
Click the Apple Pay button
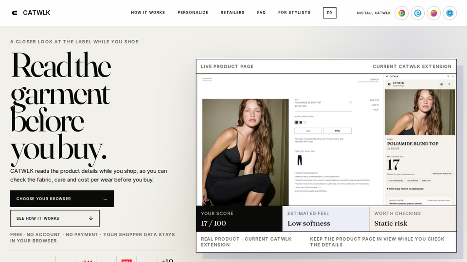[x=338, y=131]
